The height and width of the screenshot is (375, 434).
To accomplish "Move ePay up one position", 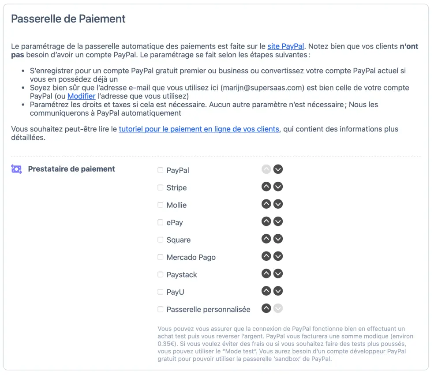I will click(x=266, y=221).
